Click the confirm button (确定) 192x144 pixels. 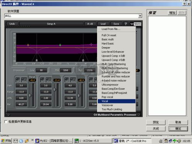click(178, 129)
